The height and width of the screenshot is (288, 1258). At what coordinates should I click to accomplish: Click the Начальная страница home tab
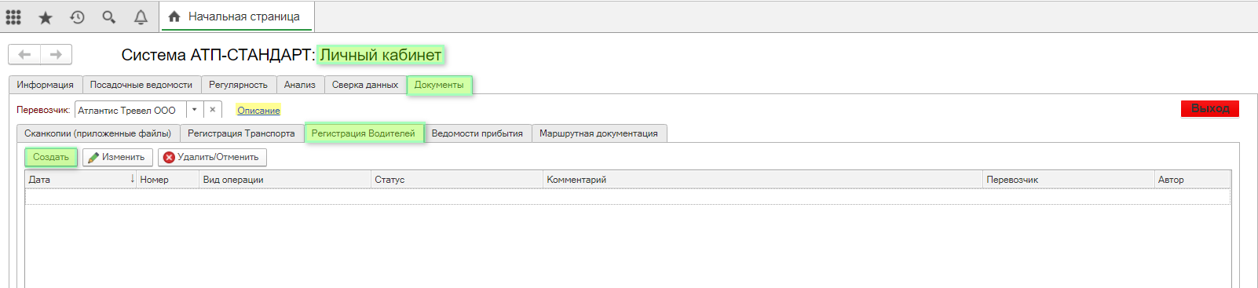coord(235,16)
